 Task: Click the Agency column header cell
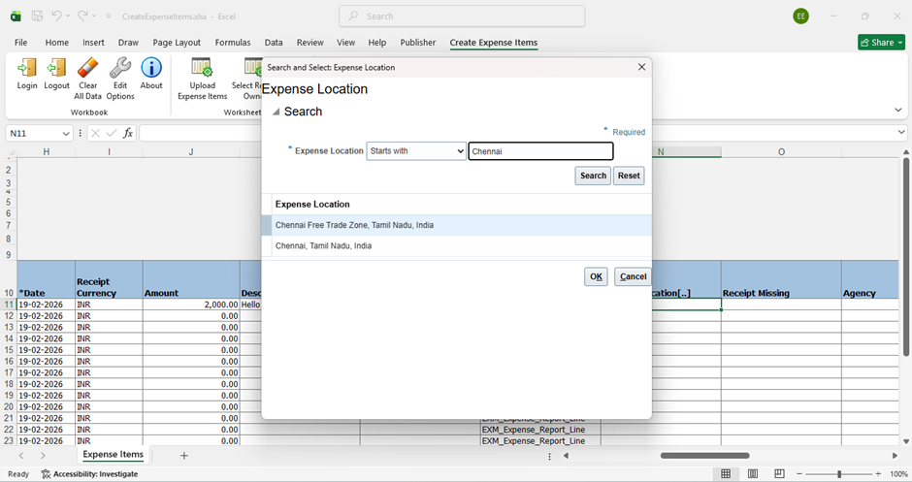pyautogui.click(x=869, y=280)
